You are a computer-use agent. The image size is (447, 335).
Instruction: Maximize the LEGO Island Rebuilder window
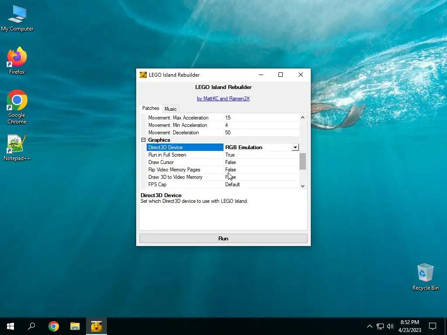coord(281,75)
